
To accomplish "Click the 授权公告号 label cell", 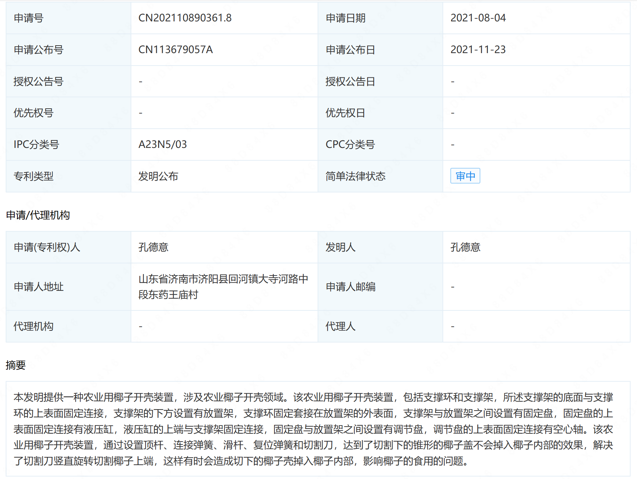I will pos(69,81).
